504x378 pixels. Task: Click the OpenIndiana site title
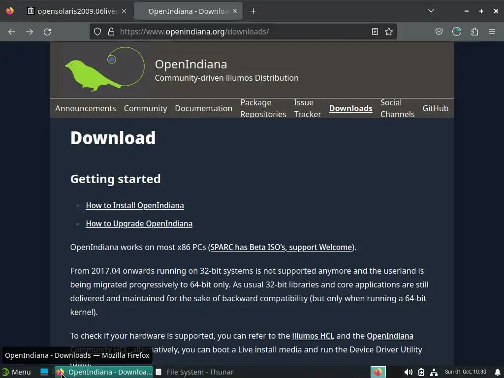pos(191,64)
